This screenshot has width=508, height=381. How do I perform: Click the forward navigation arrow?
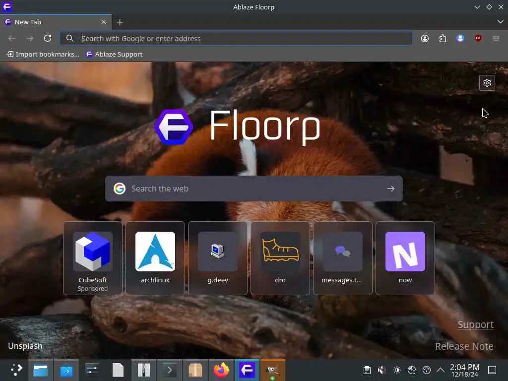tap(30, 38)
